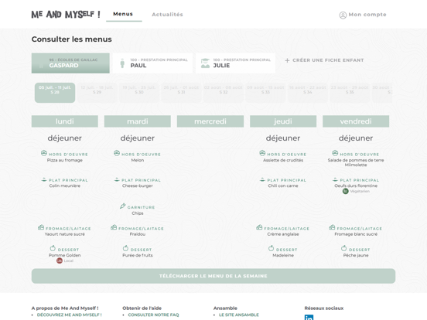Click vendredi's plat principal dish icon
Image resolution: width=427 pixels, height=320 pixels.
click(x=335, y=179)
